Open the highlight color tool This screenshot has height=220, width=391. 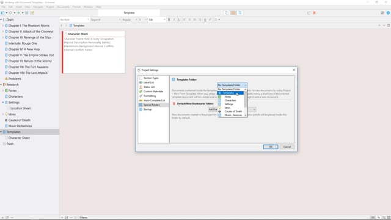click(210, 20)
